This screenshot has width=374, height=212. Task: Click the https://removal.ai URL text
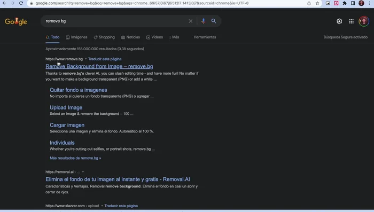click(x=60, y=172)
